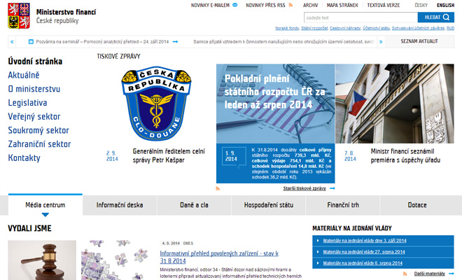This screenshot has height=280, width=462.
Task: Open Generálním ředitelem celní správy headline
Action: [169, 155]
